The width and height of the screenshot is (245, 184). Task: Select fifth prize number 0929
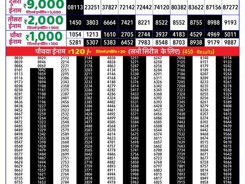click(42, 58)
